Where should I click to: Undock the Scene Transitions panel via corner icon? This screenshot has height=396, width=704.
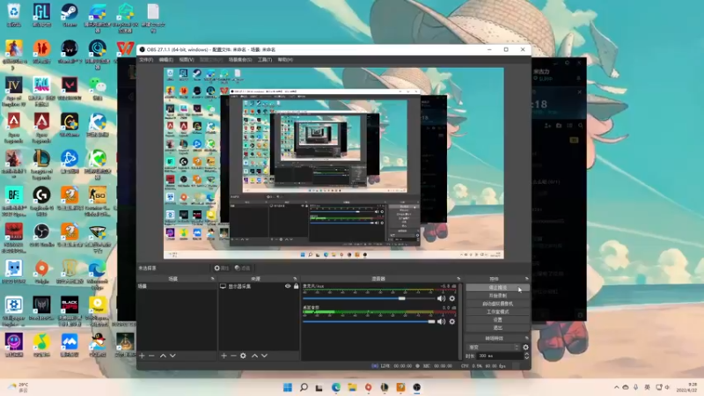click(x=526, y=338)
